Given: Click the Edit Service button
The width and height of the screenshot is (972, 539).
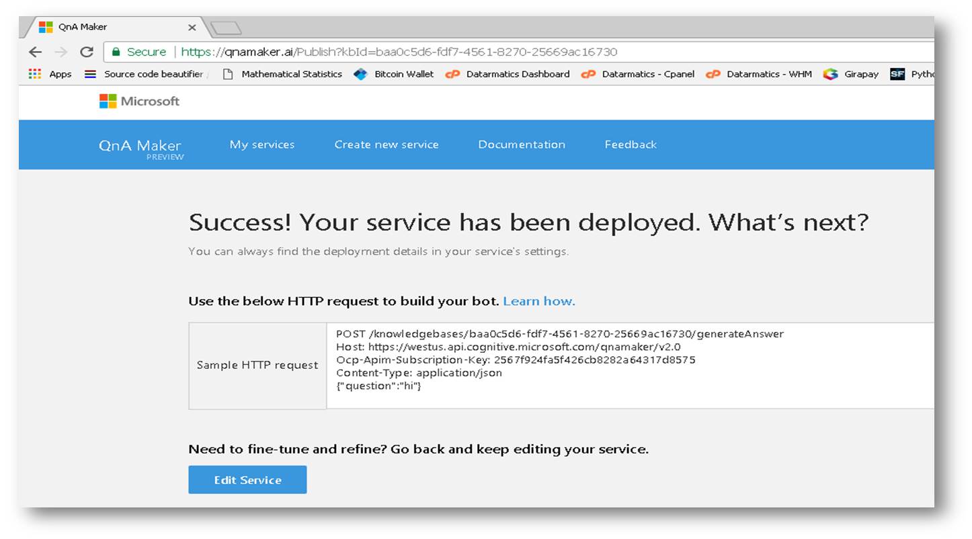Looking at the screenshot, I should click(247, 480).
